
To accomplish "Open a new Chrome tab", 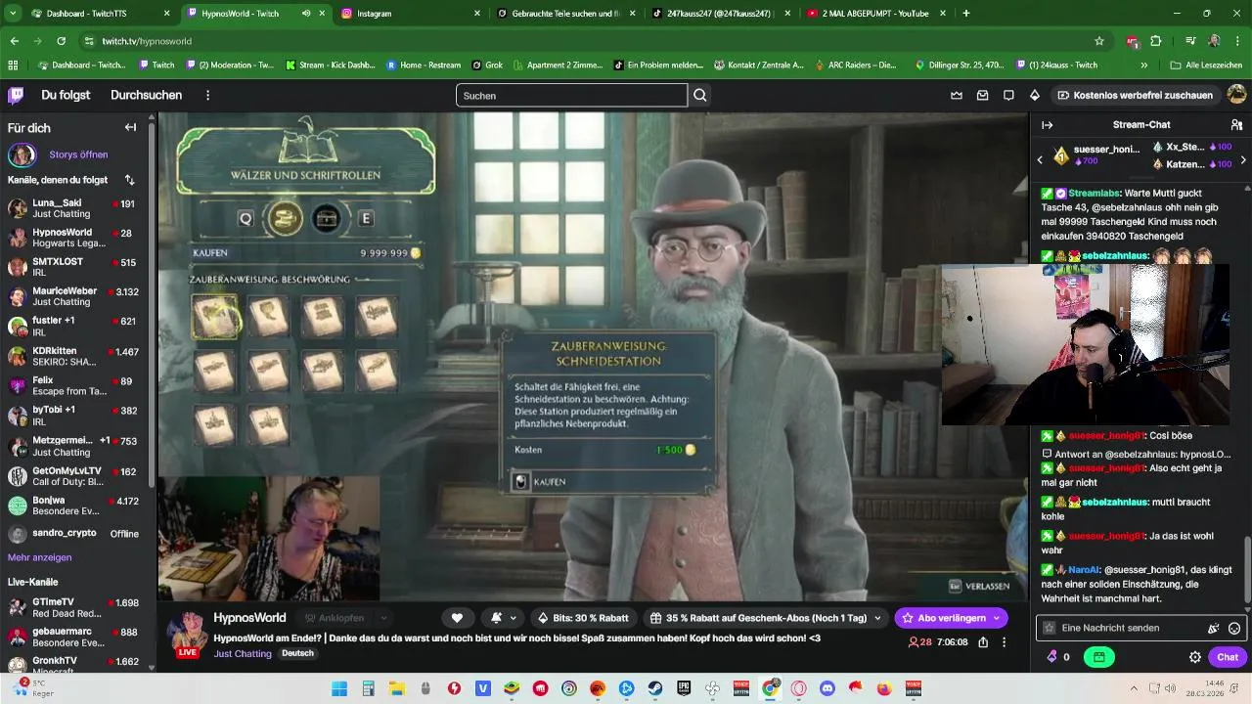I will (966, 14).
